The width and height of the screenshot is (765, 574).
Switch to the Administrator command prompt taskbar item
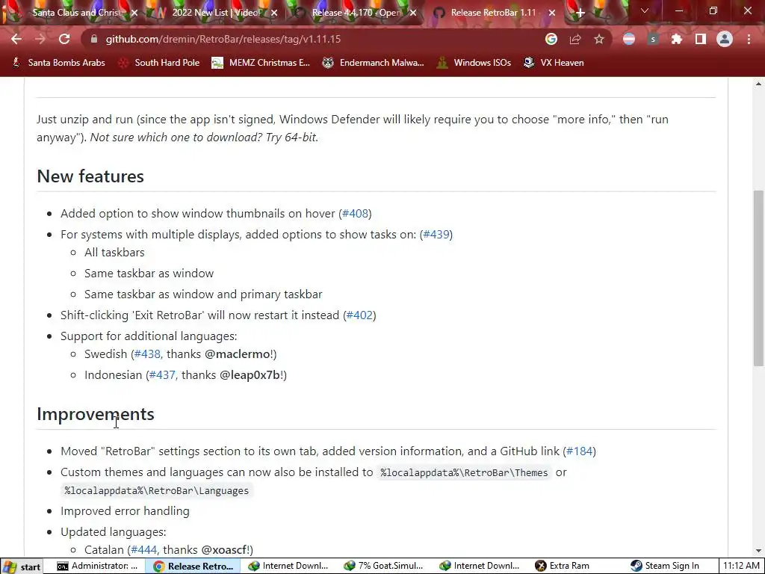(x=99, y=567)
